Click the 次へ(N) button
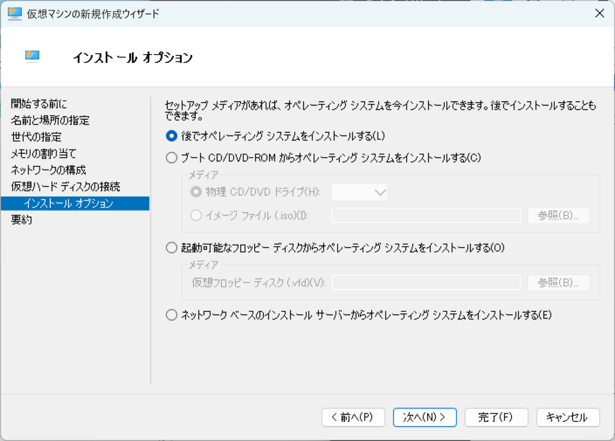This screenshot has height=441, width=615. click(x=425, y=417)
